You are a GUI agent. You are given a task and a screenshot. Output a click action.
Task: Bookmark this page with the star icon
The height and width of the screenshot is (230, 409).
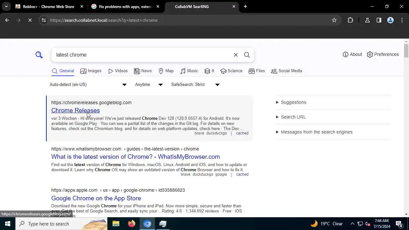(x=334, y=20)
